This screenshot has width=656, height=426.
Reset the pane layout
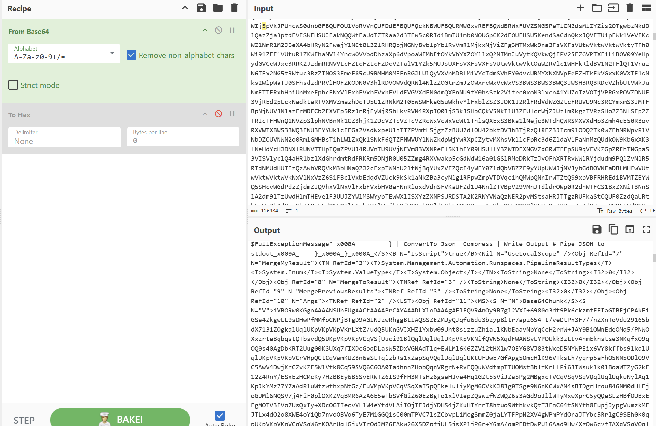click(x=646, y=8)
